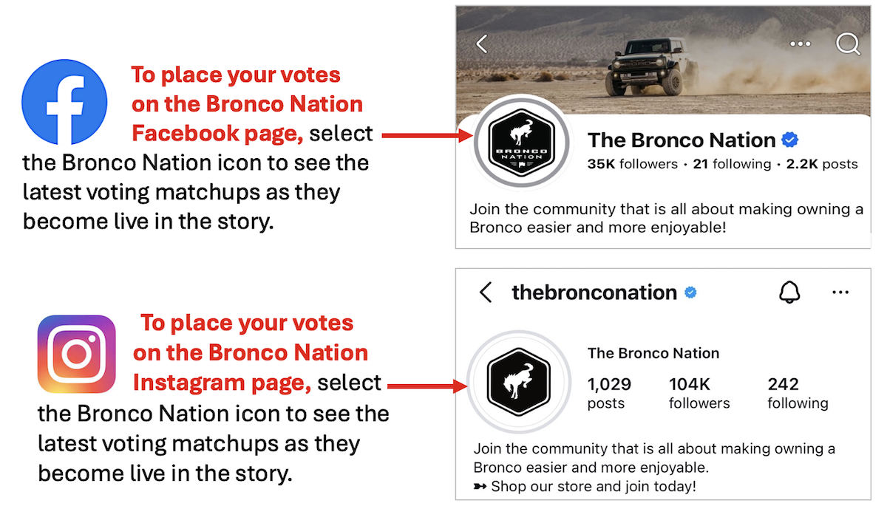Tap the Instagram notification bell icon
The image size is (887, 506).
789,293
